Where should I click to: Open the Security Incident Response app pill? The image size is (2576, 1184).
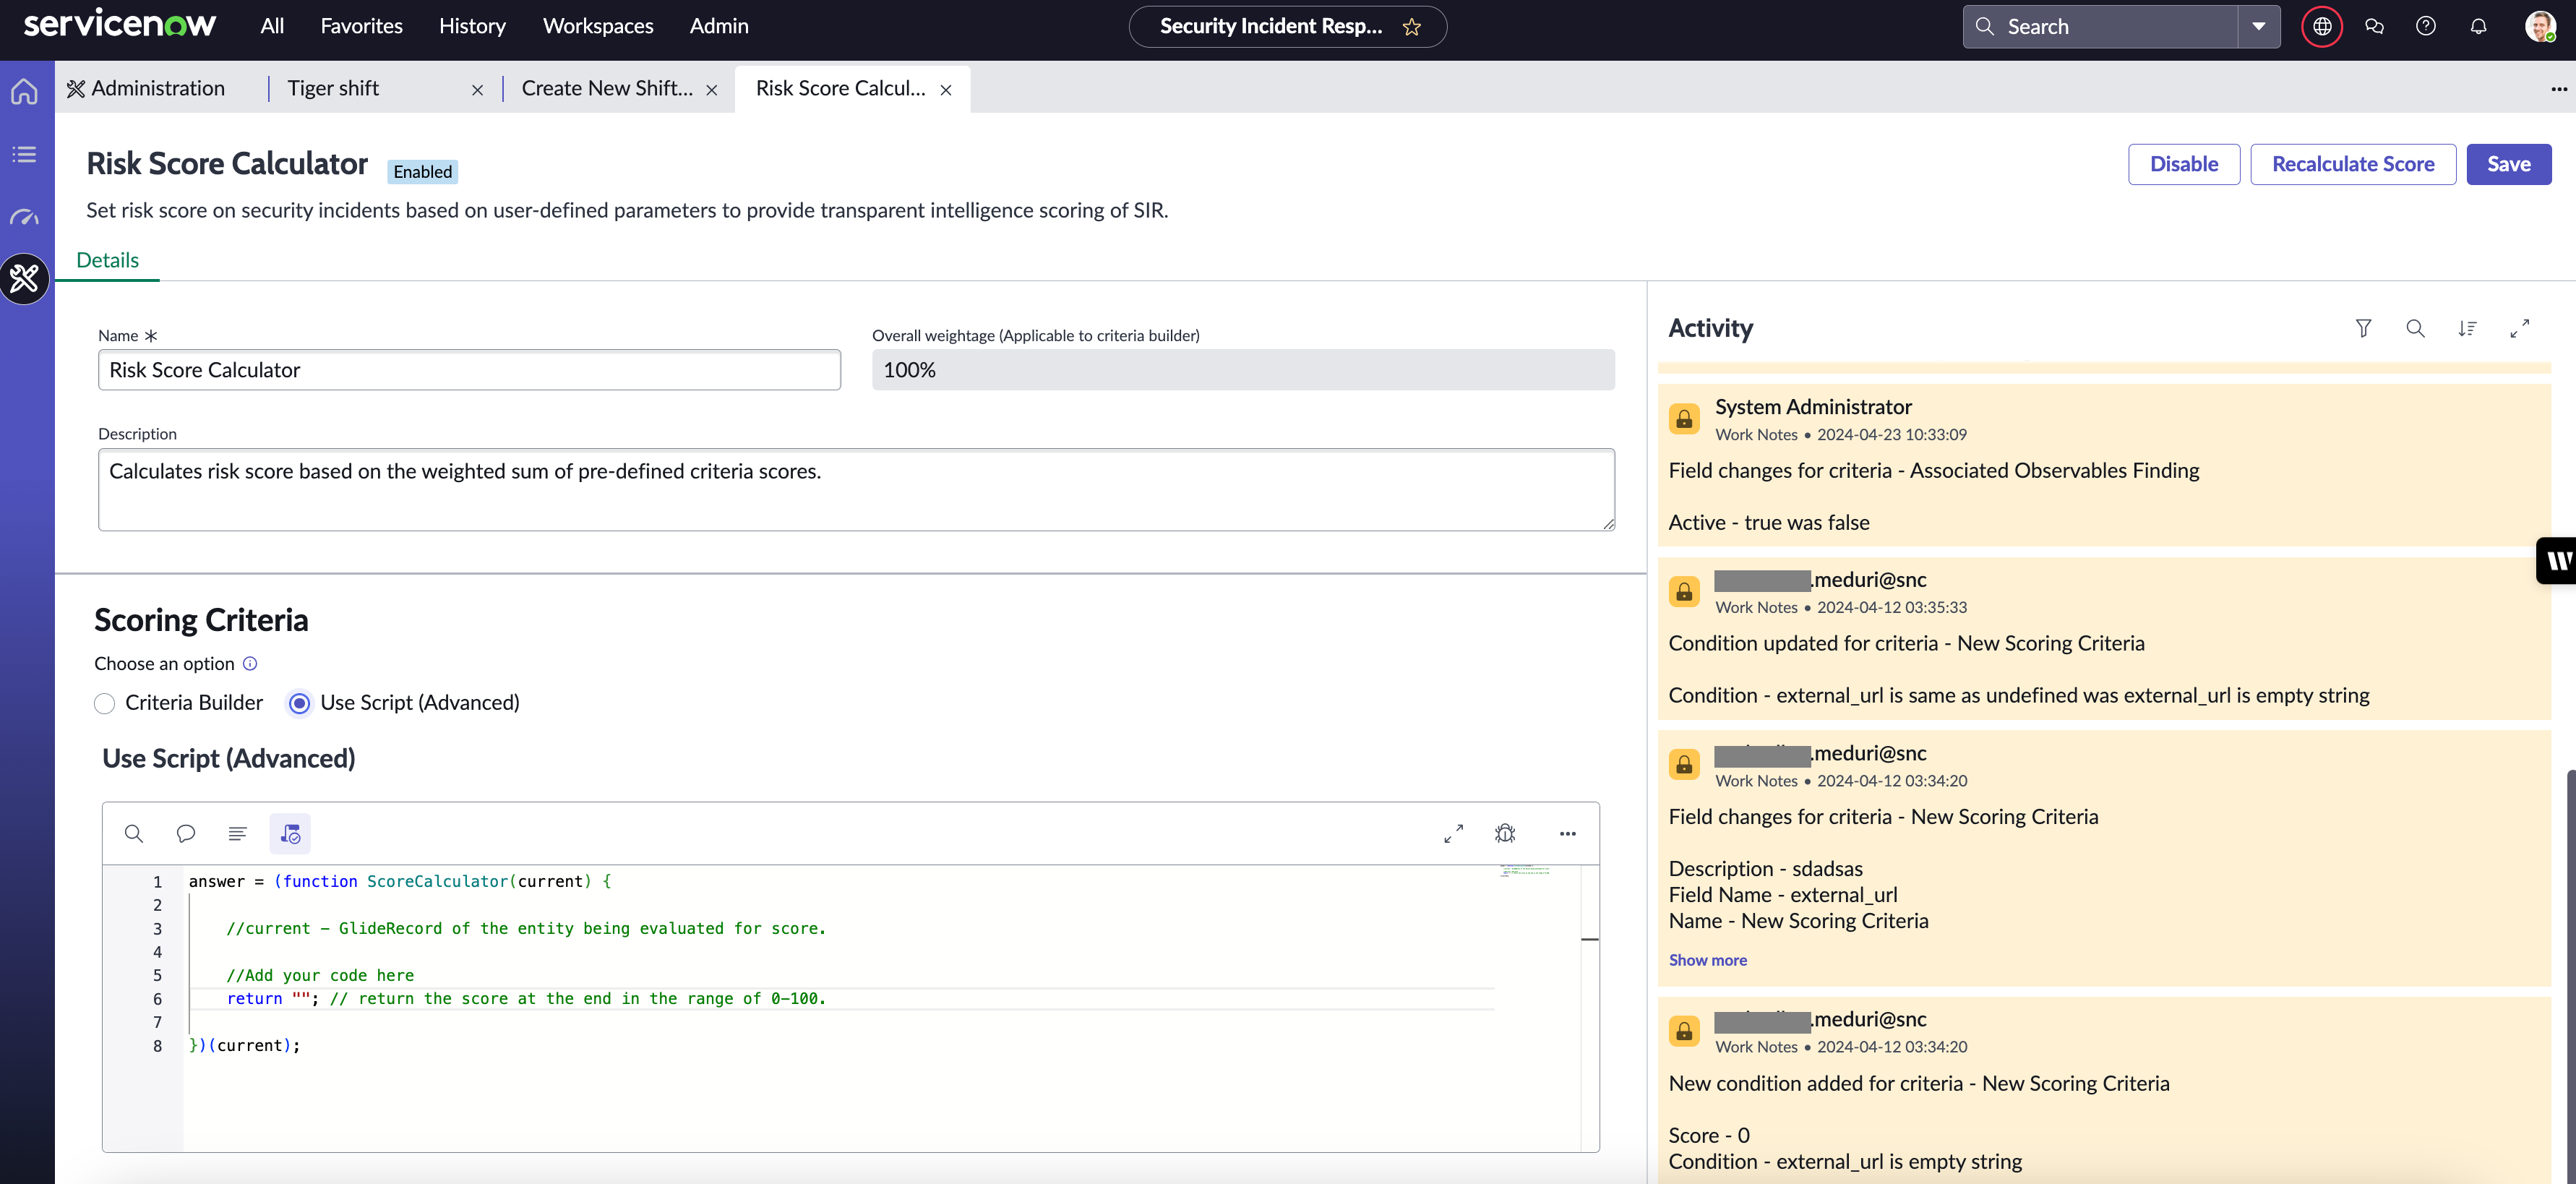click(1287, 27)
